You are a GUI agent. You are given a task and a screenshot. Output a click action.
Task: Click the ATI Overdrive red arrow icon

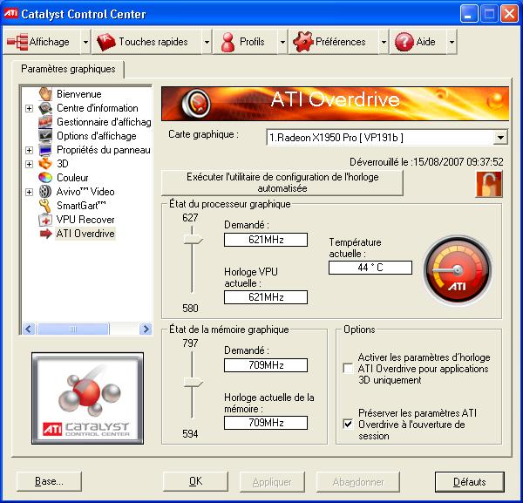(45, 234)
